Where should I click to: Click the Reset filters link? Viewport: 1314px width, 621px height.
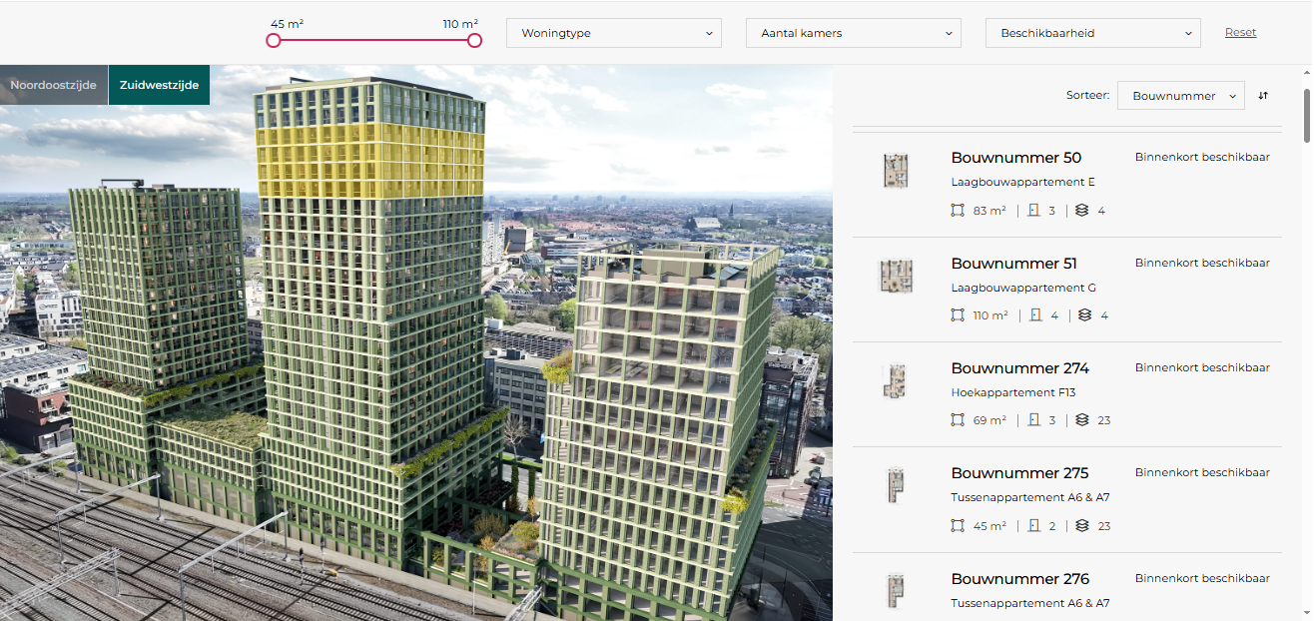[x=1240, y=32]
